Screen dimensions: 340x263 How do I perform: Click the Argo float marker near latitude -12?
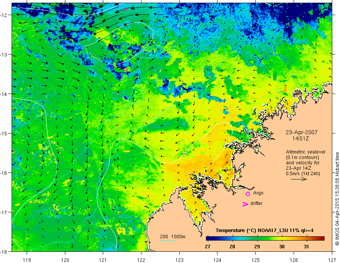125,9
